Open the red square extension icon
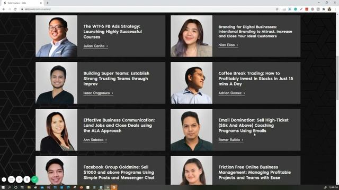 [307, 9]
